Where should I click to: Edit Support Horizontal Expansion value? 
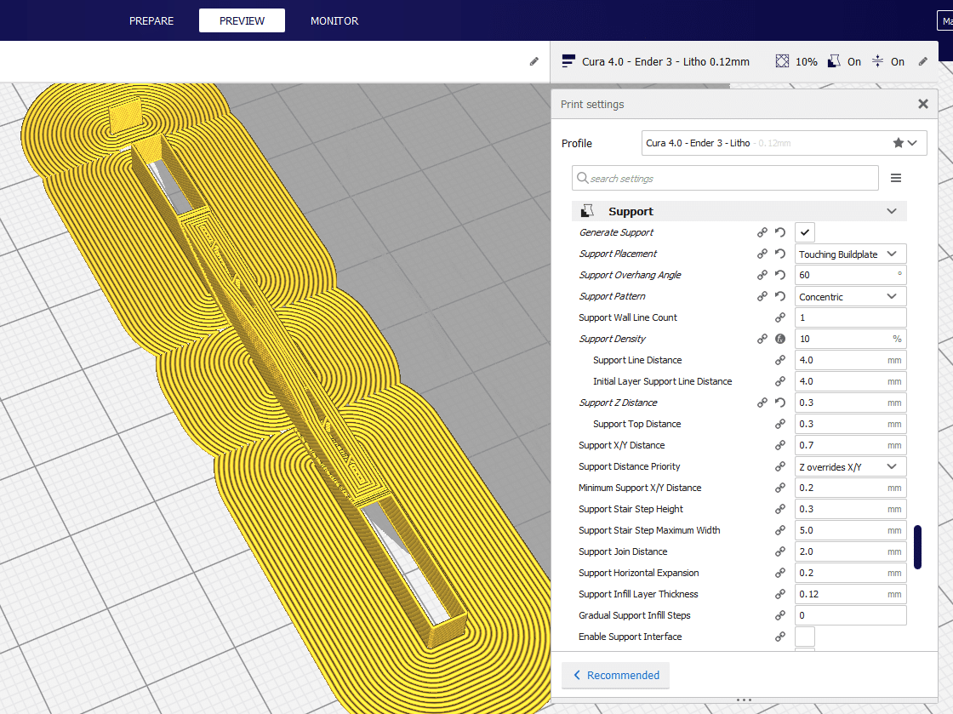click(x=850, y=573)
